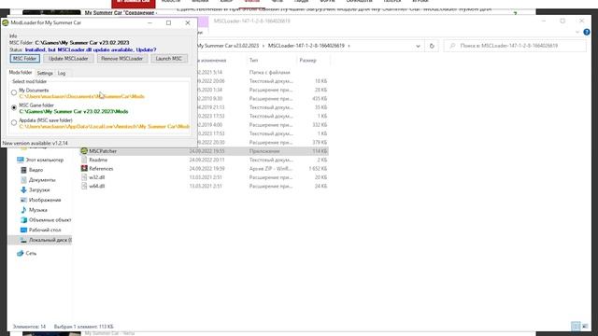Image resolution: width=598 pixels, height=336 pixels.
Task: Switch to details view icon in Explorer
Action: tap(576, 326)
